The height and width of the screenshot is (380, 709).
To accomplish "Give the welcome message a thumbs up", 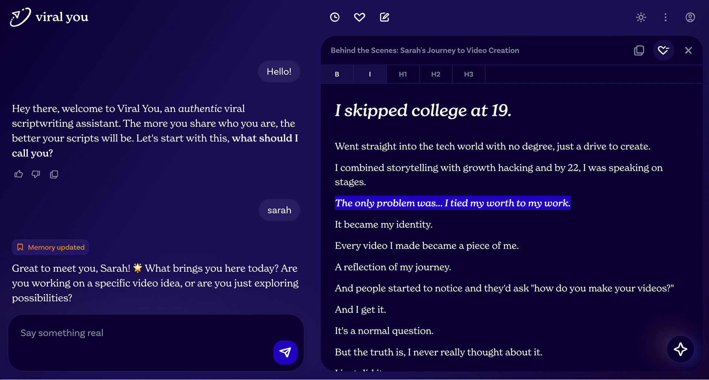I will point(19,174).
